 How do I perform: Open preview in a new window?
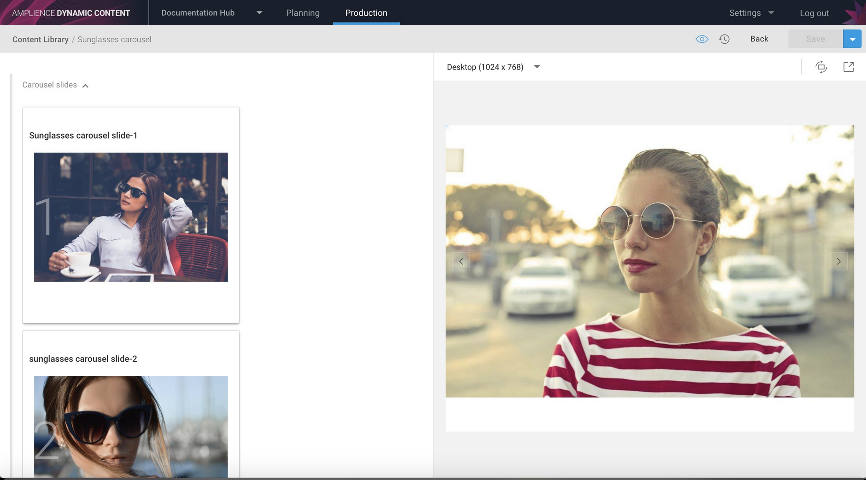point(848,67)
